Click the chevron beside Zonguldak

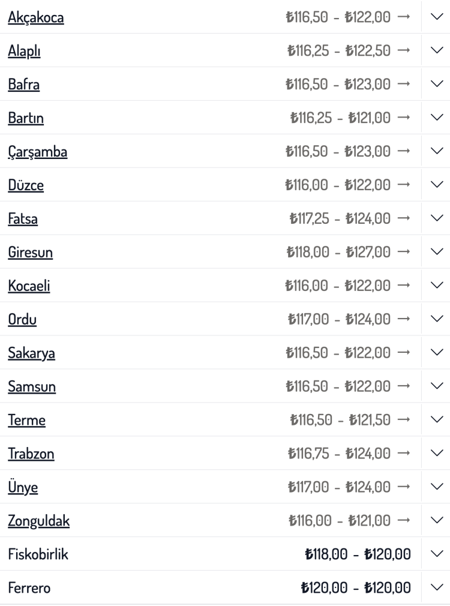tap(436, 521)
